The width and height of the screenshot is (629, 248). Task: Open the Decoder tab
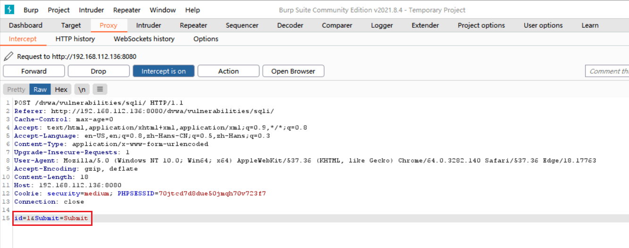pyautogui.click(x=290, y=25)
